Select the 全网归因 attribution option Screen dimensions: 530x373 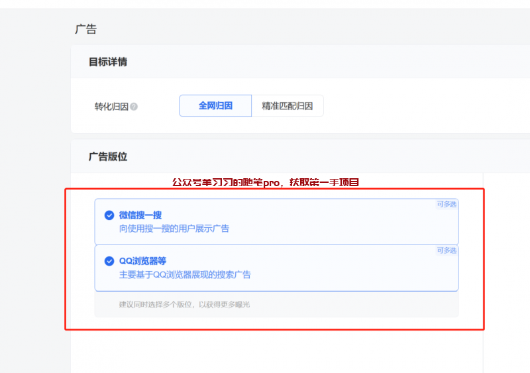point(215,105)
